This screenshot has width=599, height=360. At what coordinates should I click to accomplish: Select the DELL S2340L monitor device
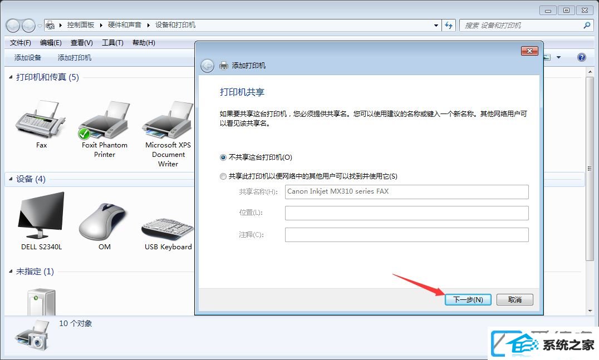click(41, 215)
